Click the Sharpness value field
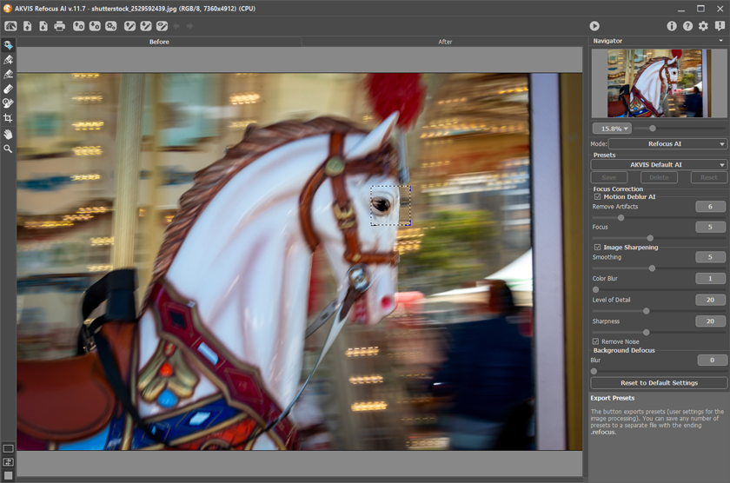The image size is (730, 483). coord(710,321)
